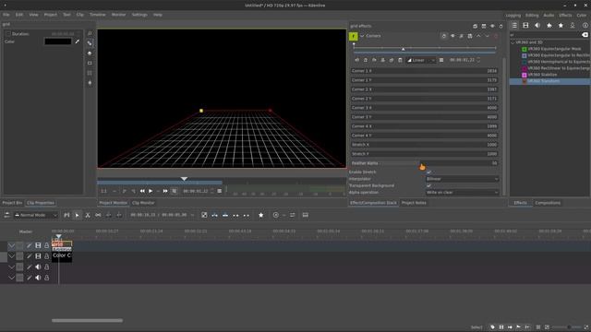591x332 pixels.
Task: Toggle effect stack visibility eye icon
Action: [x=492, y=26]
